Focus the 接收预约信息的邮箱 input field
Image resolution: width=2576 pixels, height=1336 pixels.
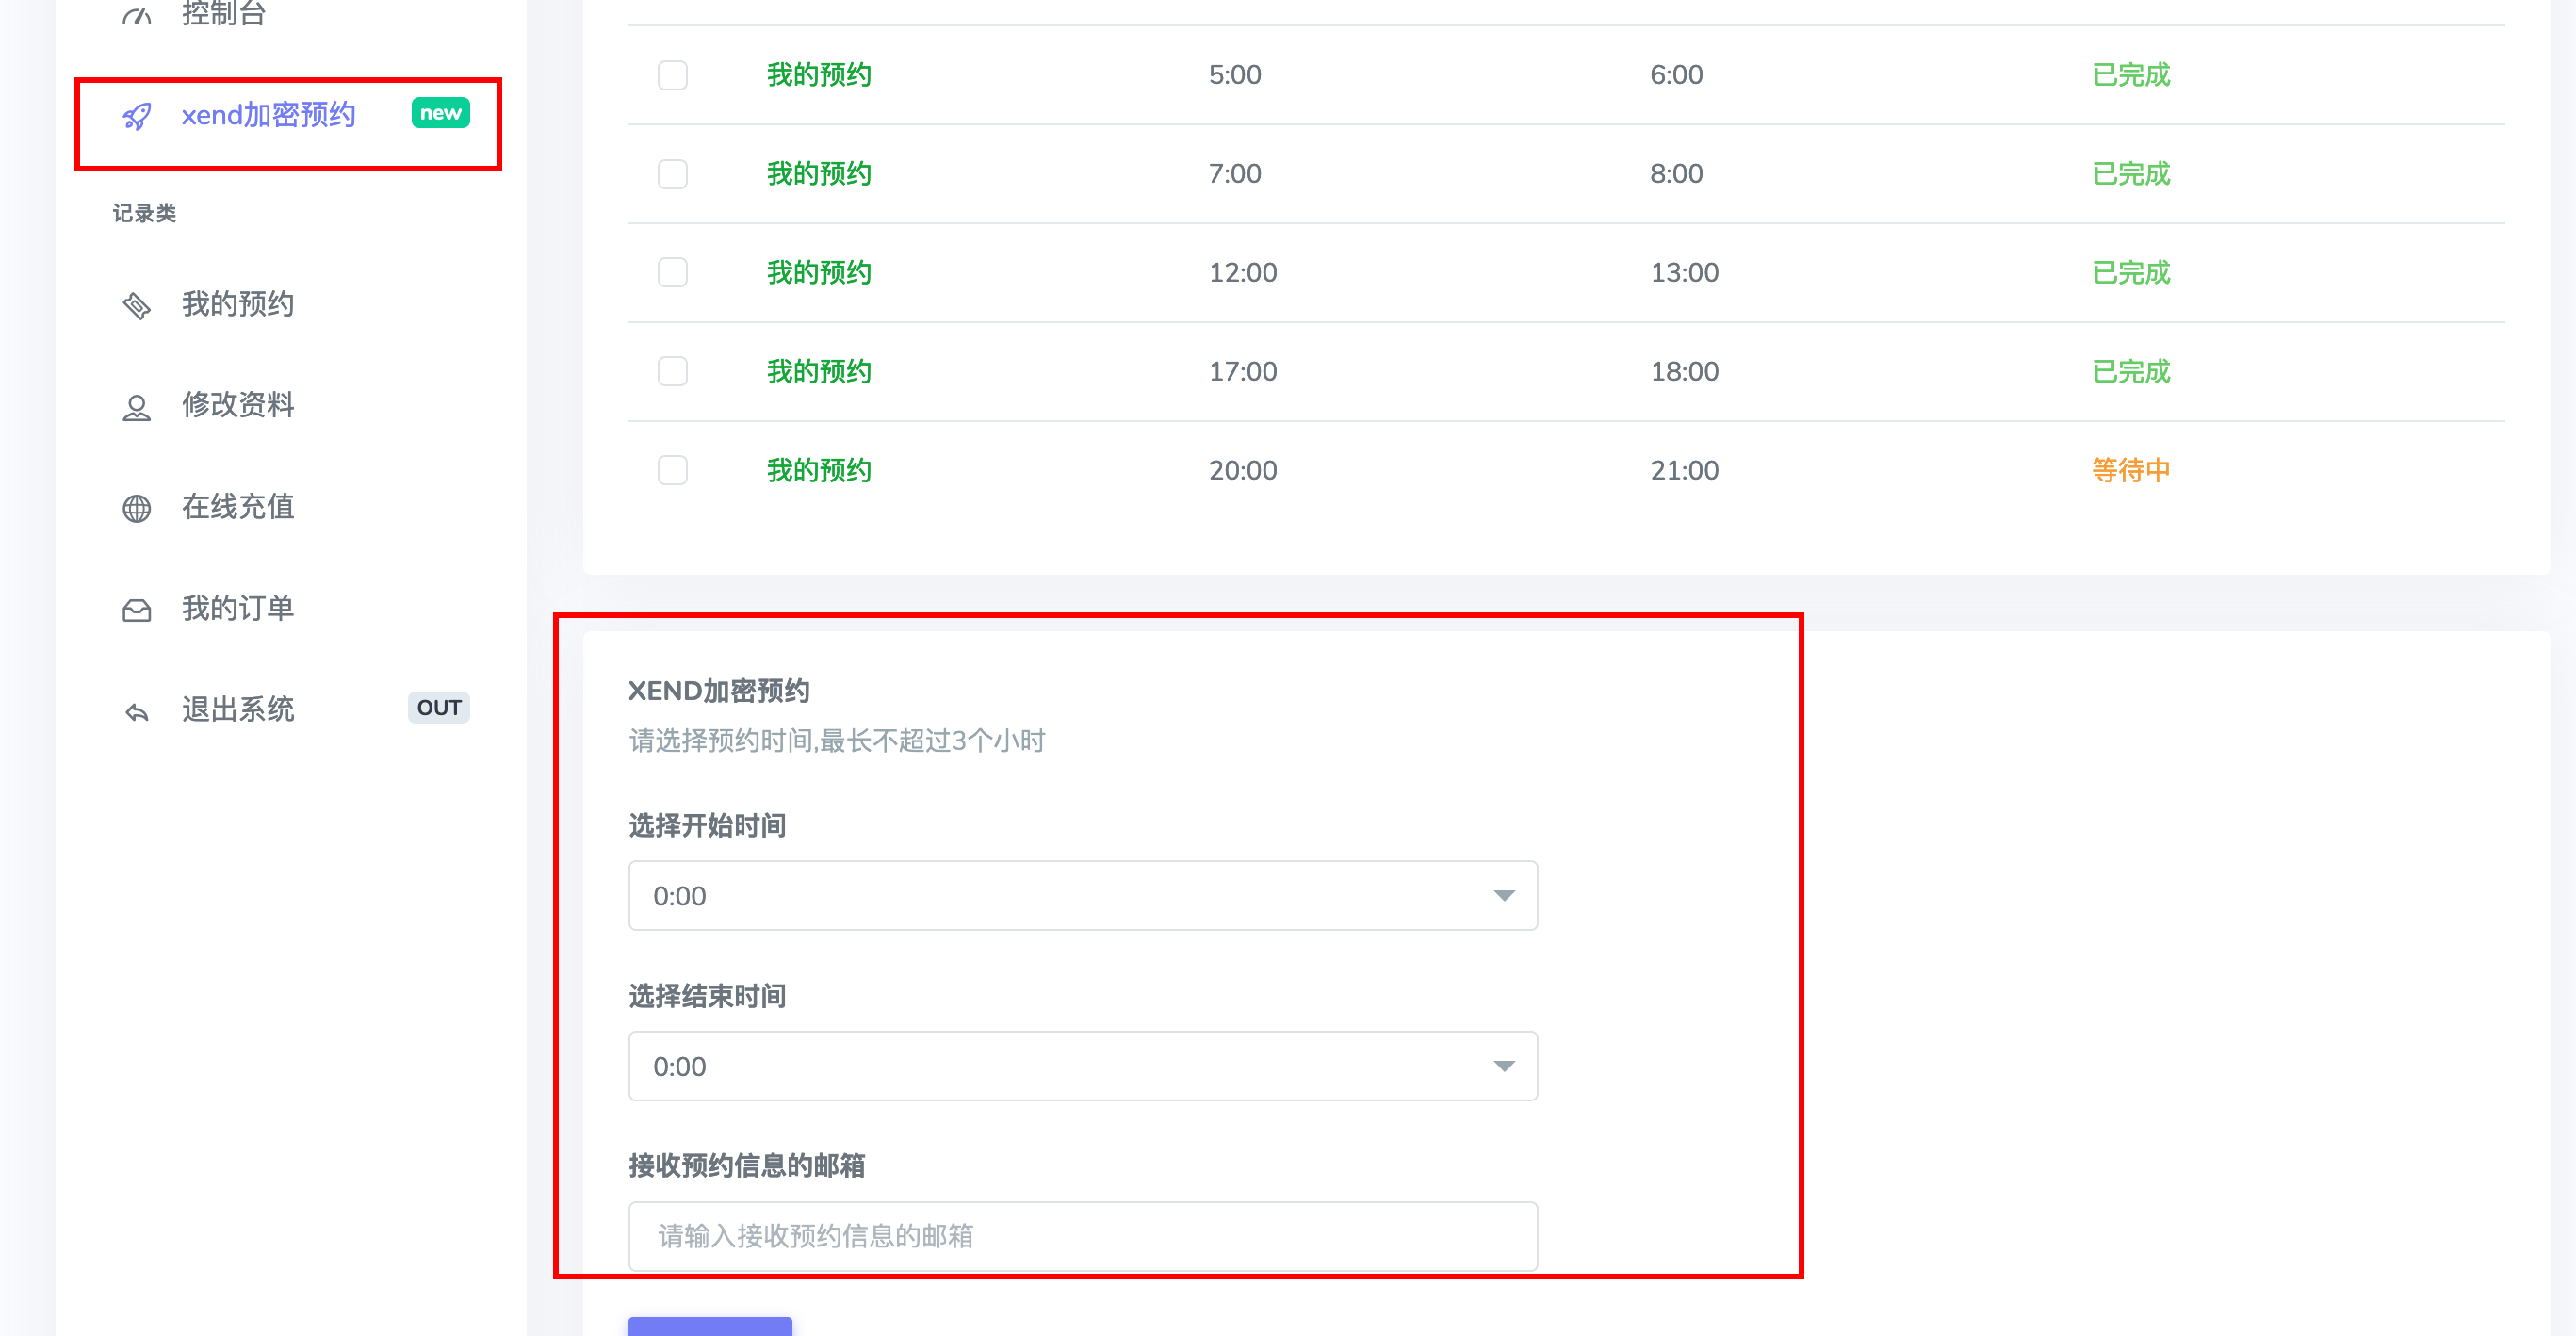coord(1083,1236)
